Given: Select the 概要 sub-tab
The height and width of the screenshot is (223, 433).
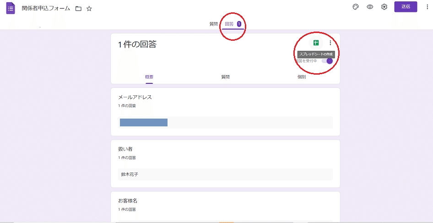Looking at the screenshot, I should pos(149,77).
